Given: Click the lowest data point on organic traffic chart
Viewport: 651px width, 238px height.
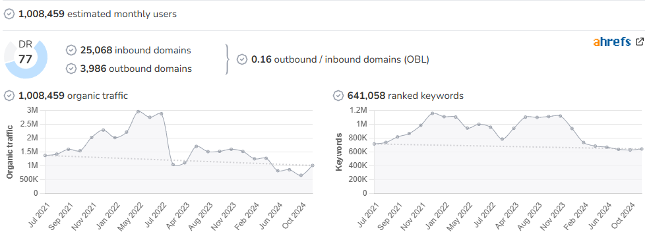Looking at the screenshot, I should click(x=301, y=175).
